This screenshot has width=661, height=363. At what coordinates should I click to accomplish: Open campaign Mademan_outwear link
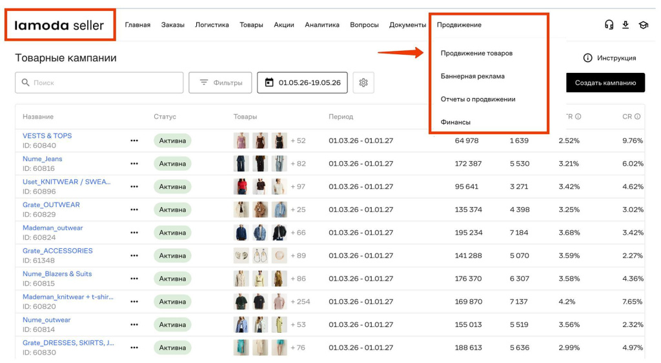tap(53, 228)
